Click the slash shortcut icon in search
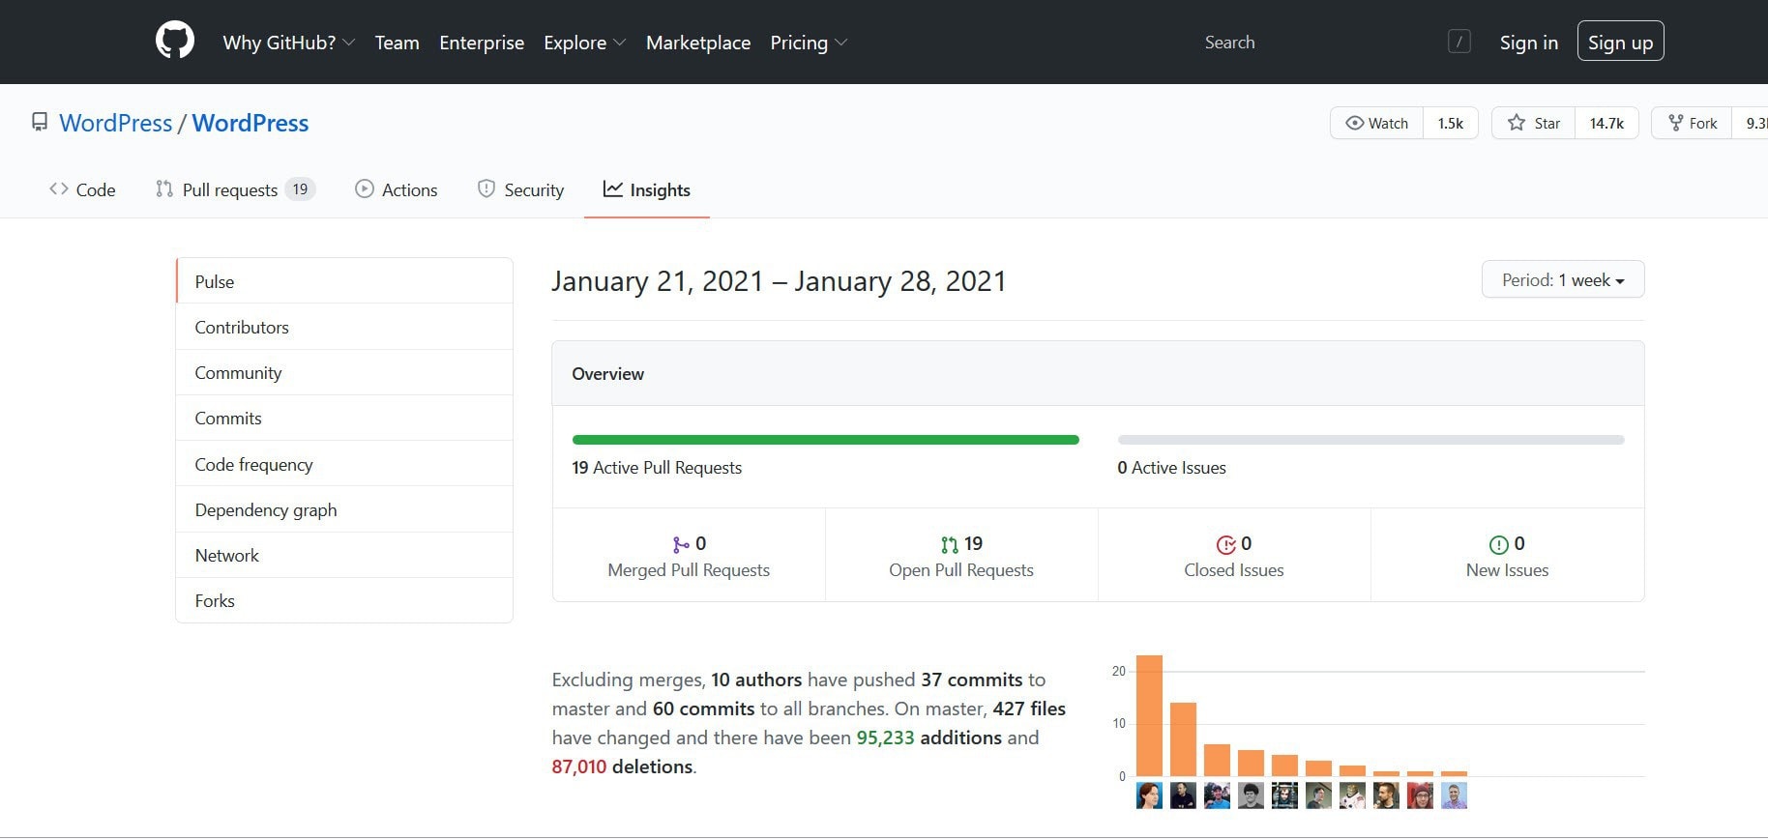The width and height of the screenshot is (1768, 839). [x=1459, y=42]
